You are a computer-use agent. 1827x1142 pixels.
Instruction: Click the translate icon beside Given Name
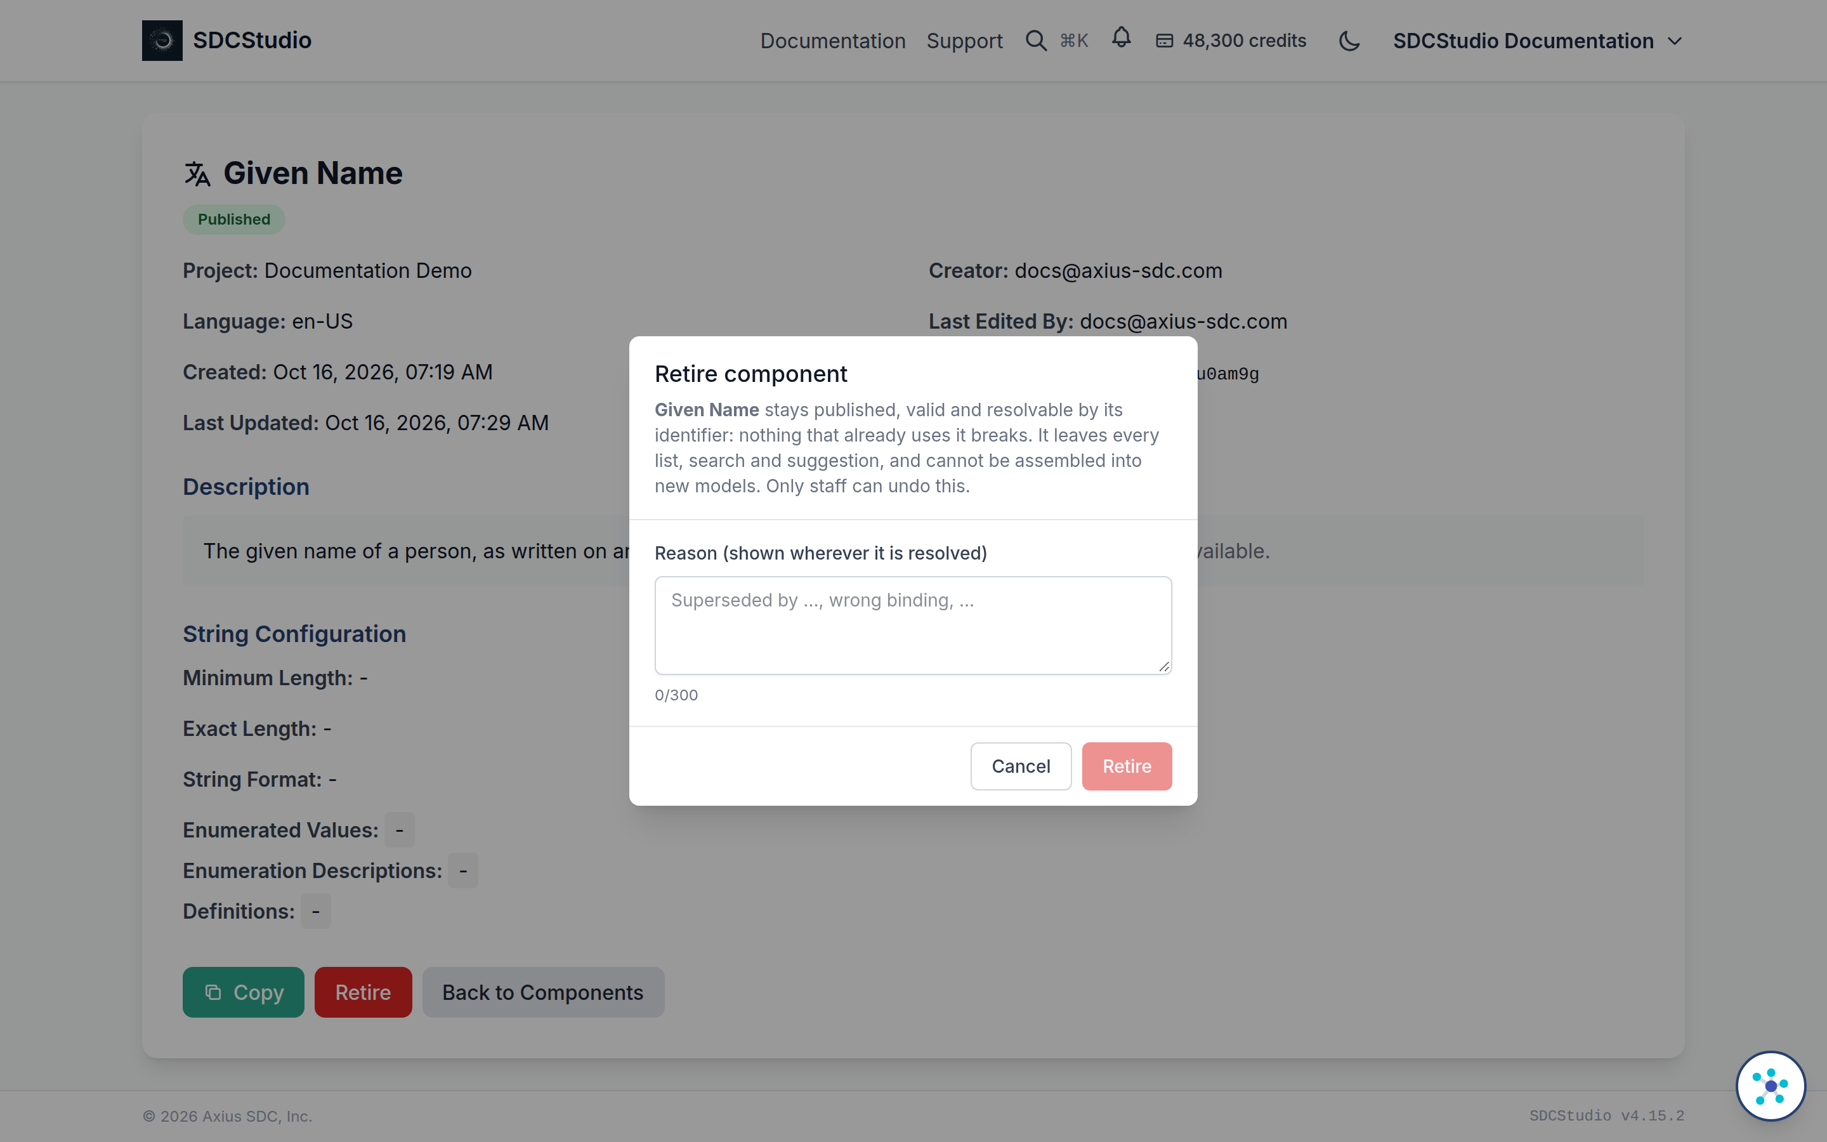(197, 174)
